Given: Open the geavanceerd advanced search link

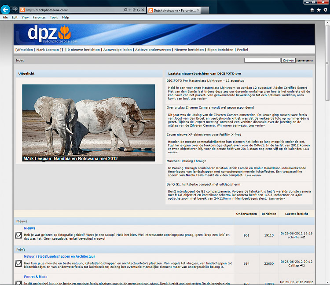Looking at the screenshot, I should point(304,61).
